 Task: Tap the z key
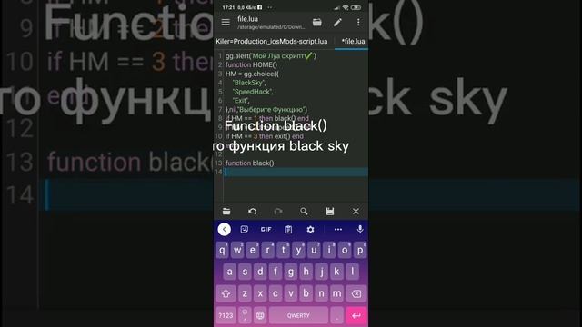click(245, 293)
